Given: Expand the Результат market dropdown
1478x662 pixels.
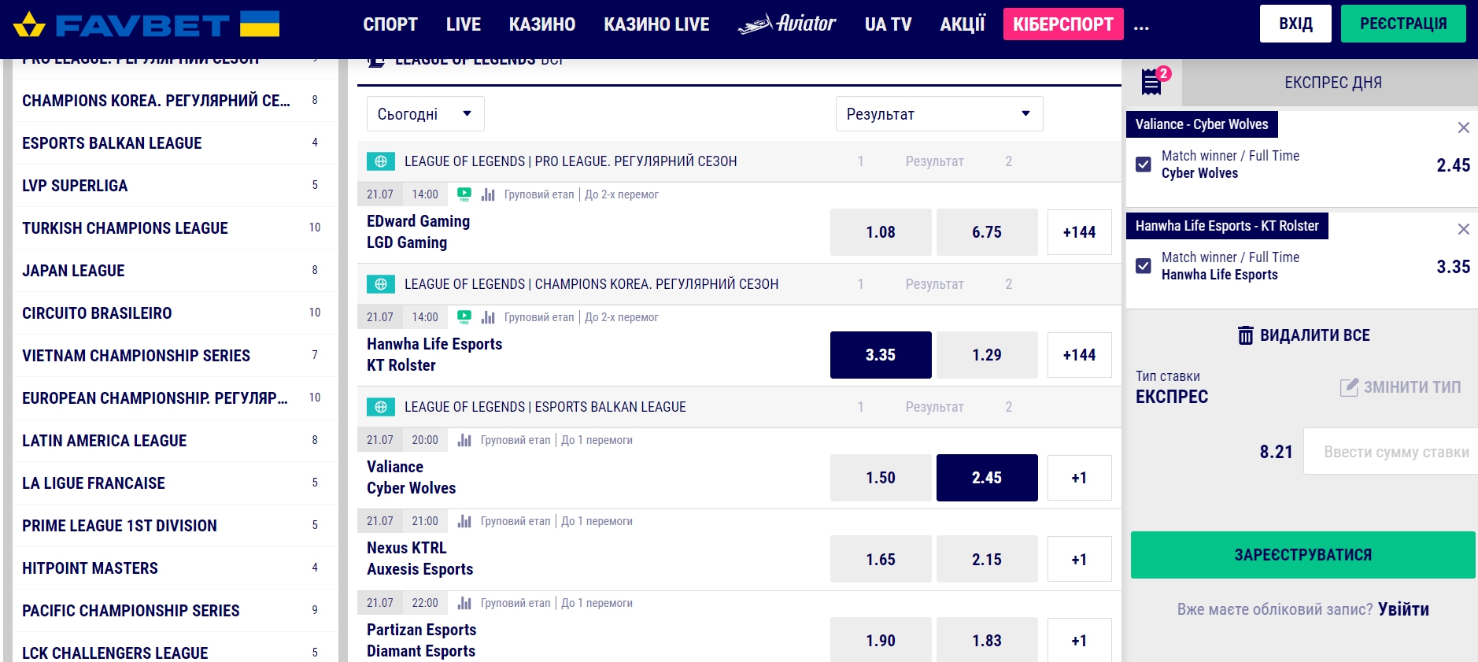Looking at the screenshot, I should (939, 114).
